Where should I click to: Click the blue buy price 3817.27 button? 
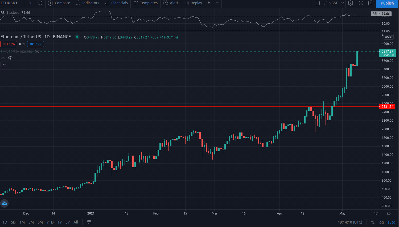(x=35, y=44)
